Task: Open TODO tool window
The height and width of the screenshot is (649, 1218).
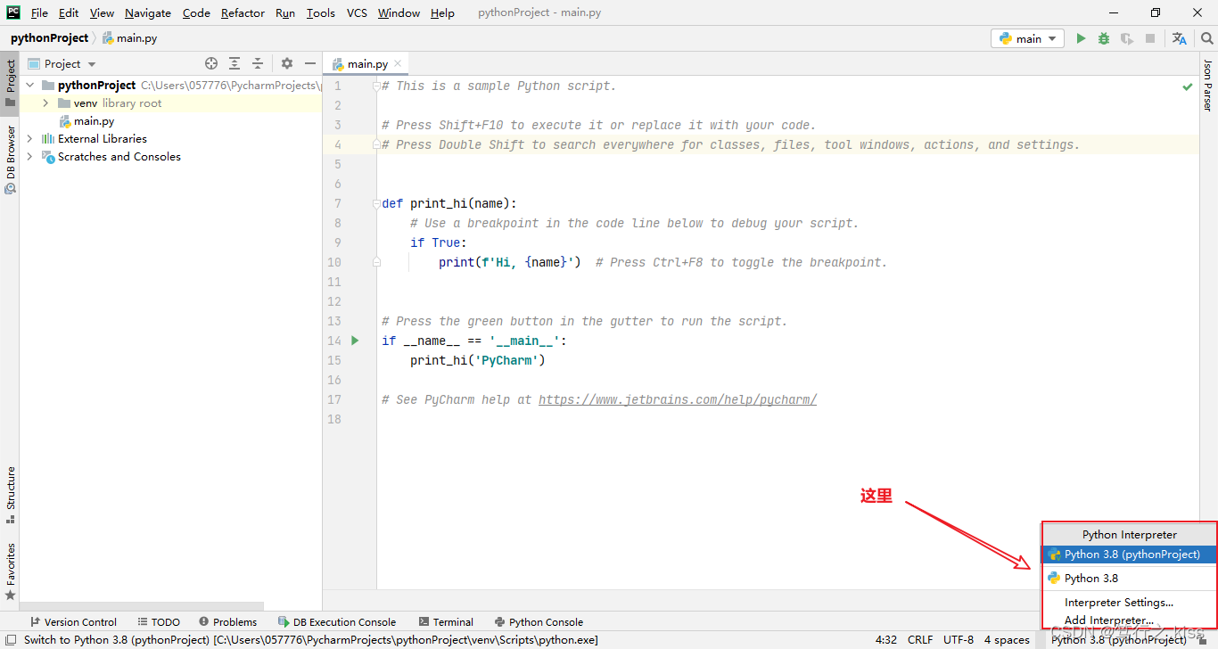Action: pos(159,622)
